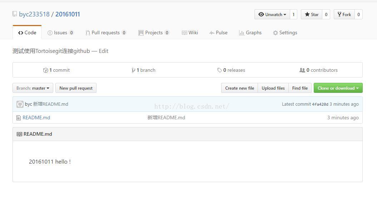Click the gear icon on Settings tab
377x205 pixels.
(x=275, y=33)
